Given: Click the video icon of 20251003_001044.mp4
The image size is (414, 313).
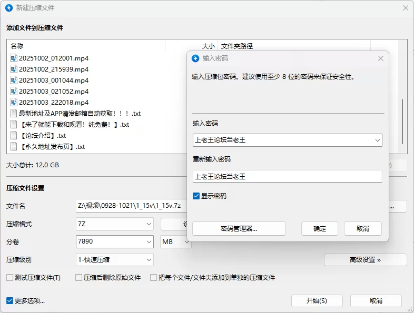Looking at the screenshot, I should 14,80.
